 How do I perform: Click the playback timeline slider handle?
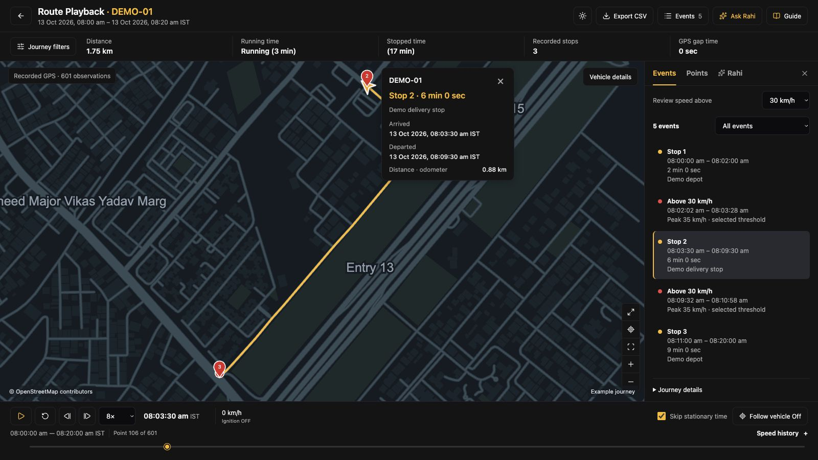(x=167, y=447)
